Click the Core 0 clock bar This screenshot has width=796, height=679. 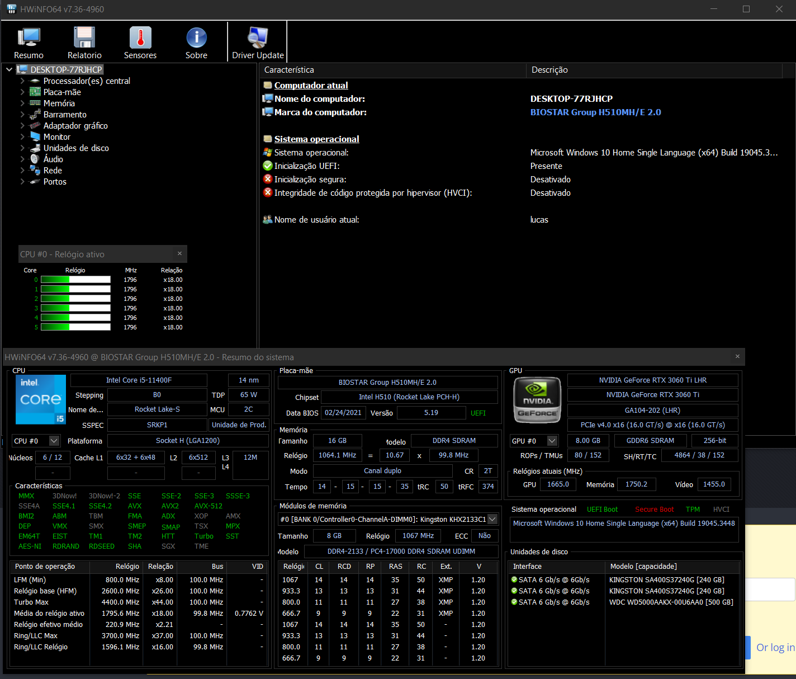75,280
